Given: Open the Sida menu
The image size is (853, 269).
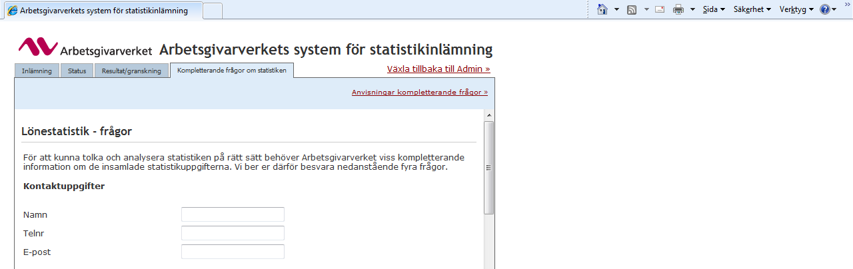Looking at the screenshot, I should (714, 9).
